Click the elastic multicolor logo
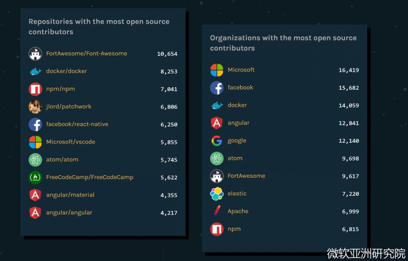This screenshot has width=408, height=261. tap(217, 194)
